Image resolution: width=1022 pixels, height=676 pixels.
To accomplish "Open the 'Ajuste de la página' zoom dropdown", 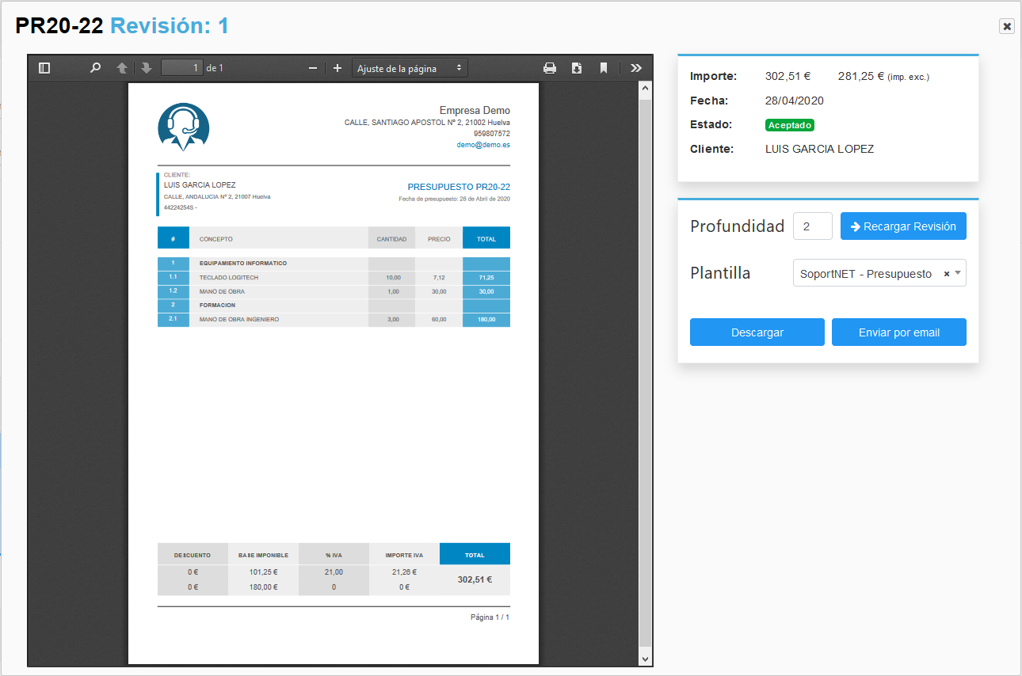I will click(x=410, y=68).
